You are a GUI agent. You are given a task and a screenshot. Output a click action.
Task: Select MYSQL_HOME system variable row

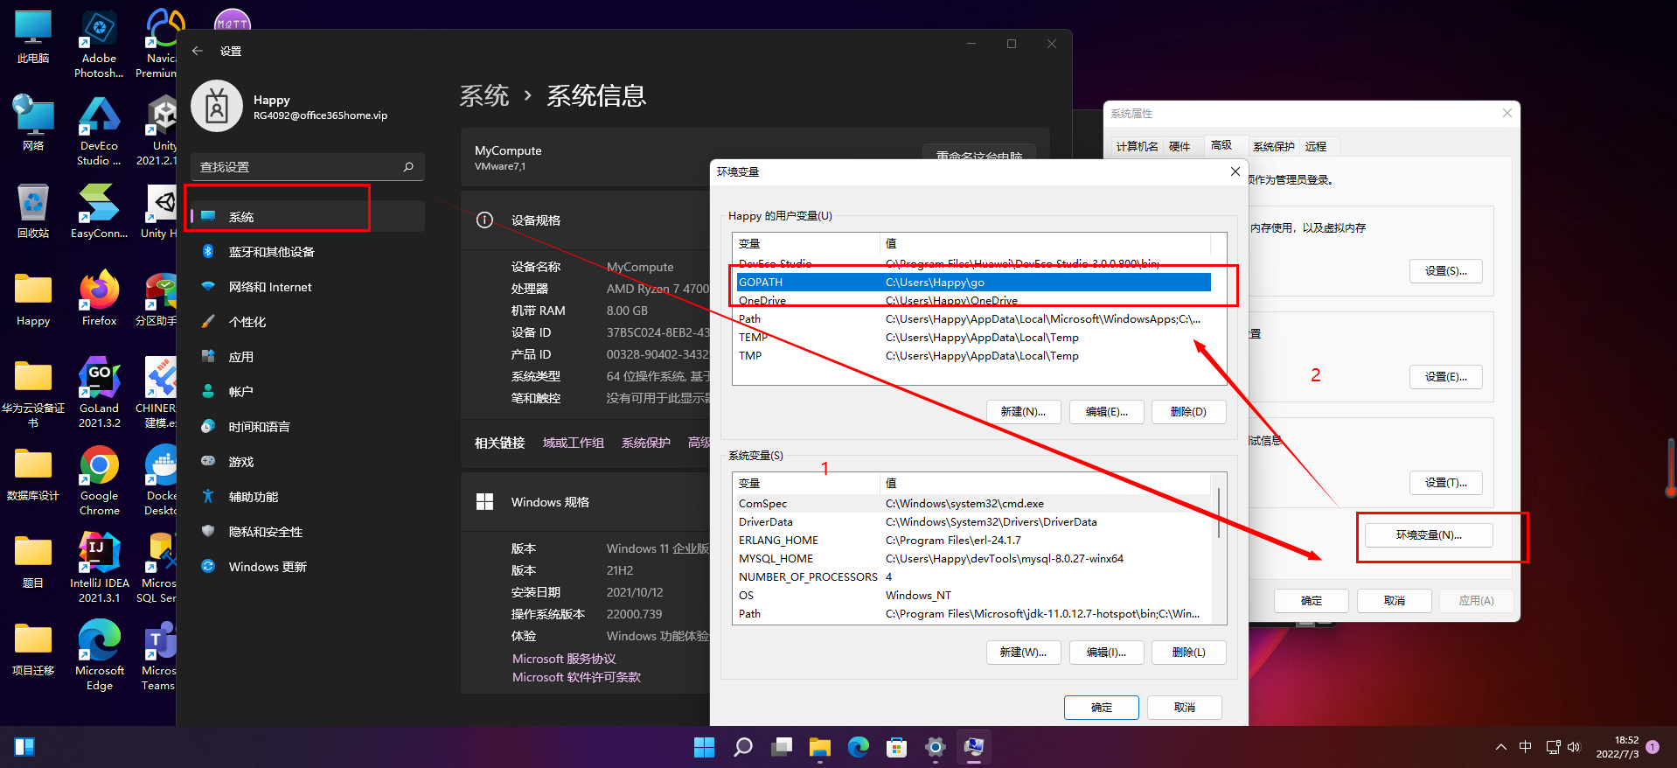coord(973,558)
